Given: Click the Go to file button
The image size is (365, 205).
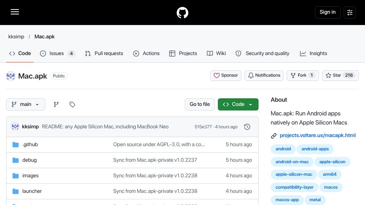Looking at the screenshot, I should coord(200,104).
